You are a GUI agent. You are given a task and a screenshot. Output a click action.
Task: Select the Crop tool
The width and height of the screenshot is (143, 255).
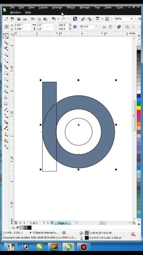point(6,49)
